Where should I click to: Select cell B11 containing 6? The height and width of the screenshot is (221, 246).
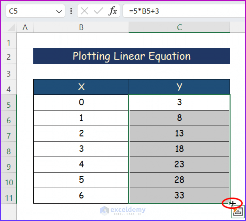pyautogui.click(x=81, y=195)
